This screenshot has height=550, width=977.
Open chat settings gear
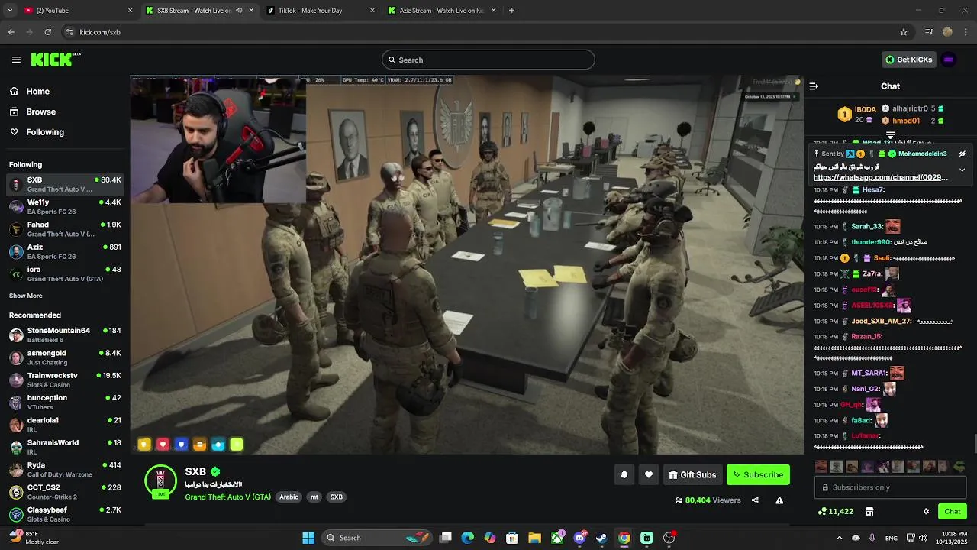[926, 511]
